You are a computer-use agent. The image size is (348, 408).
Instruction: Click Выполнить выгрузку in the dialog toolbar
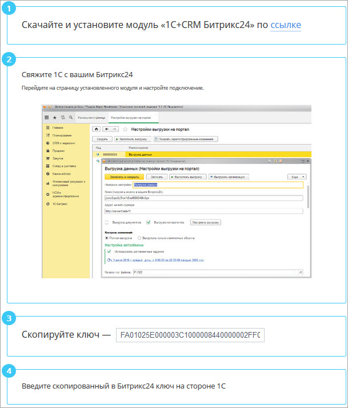tap(188, 177)
